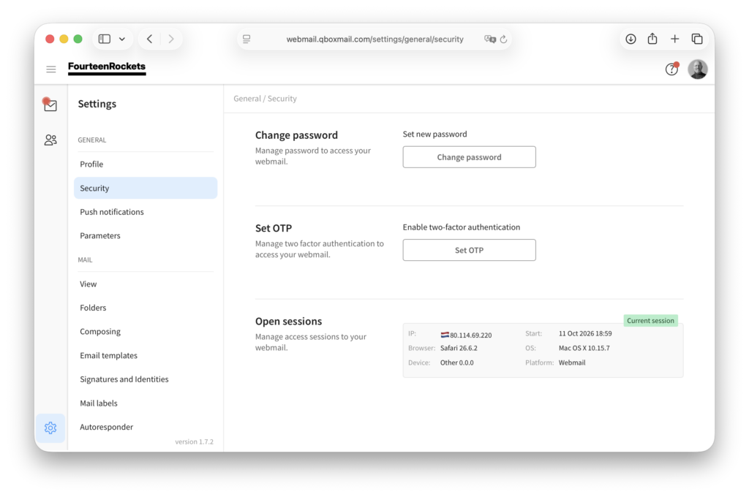Click session start 11 Oct 2026 18:59
The height and width of the screenshot is (497, 749).
coord(585,334)
